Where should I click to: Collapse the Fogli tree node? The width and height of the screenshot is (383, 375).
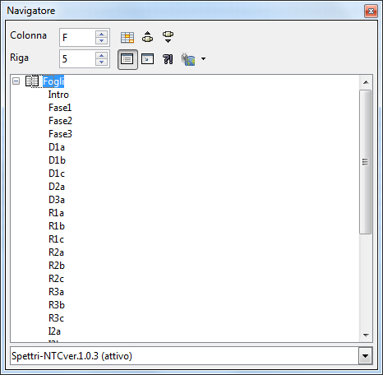click(16, 81)
